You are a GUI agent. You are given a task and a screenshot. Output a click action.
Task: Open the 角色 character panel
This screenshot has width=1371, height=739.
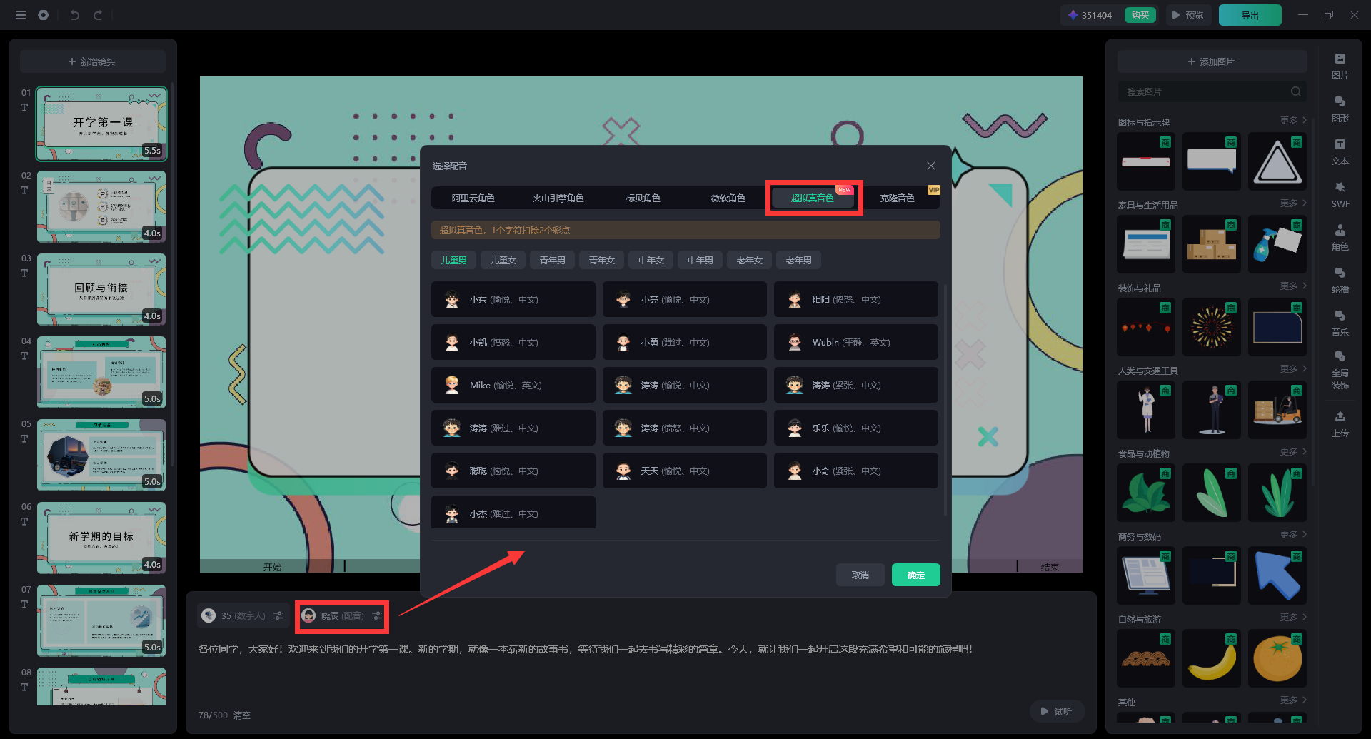[x=1340, y=237]
